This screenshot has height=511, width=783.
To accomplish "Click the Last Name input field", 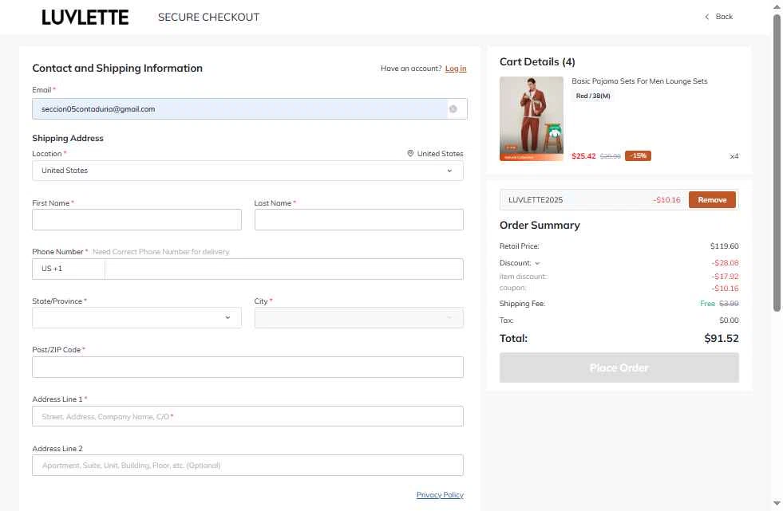I will click(x=358, y=220).
